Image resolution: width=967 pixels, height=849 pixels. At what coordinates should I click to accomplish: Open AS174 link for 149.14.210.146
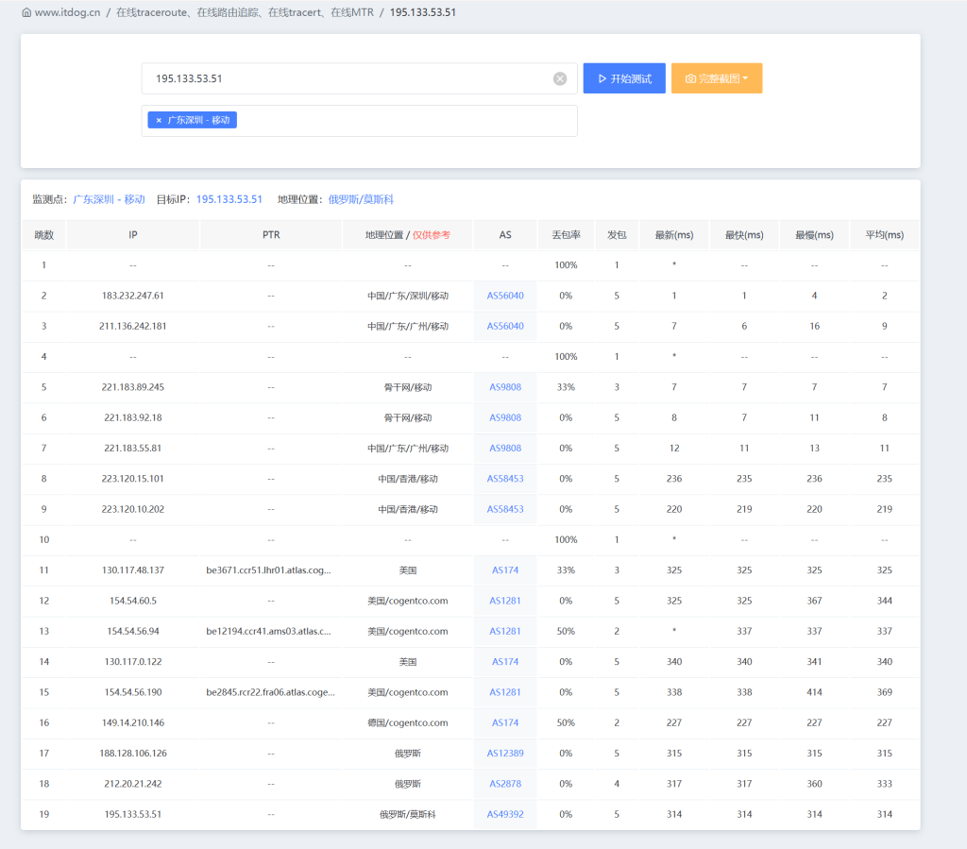505,723
